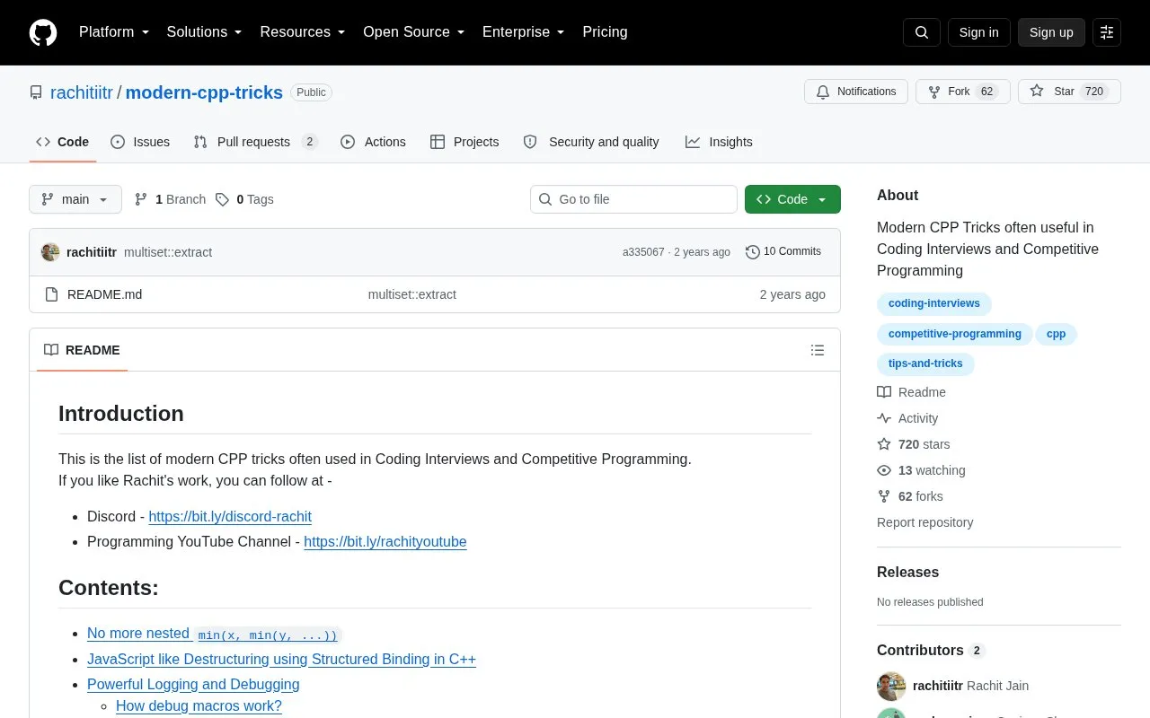Star the repository with Star button
The height and width of the screenshot is (718, 1150).
click(x=1069, y=92)
